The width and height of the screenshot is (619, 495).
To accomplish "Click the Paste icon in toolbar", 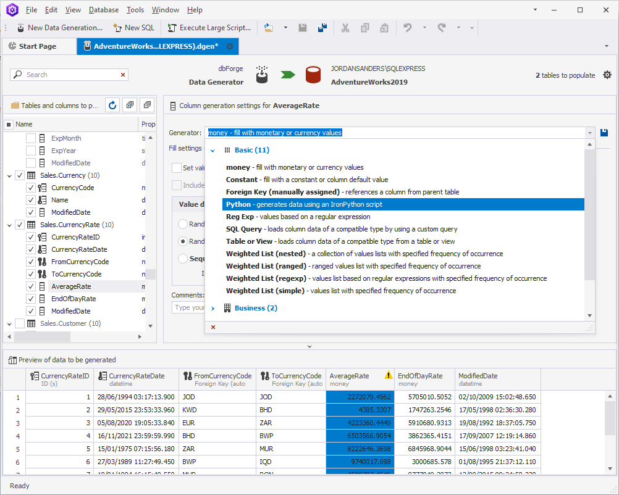I will pos(384,28).
